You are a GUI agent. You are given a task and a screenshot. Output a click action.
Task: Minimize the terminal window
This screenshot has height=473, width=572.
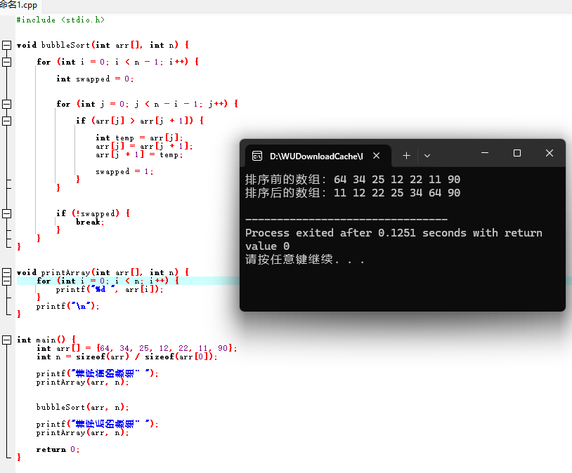coord(485,153)
